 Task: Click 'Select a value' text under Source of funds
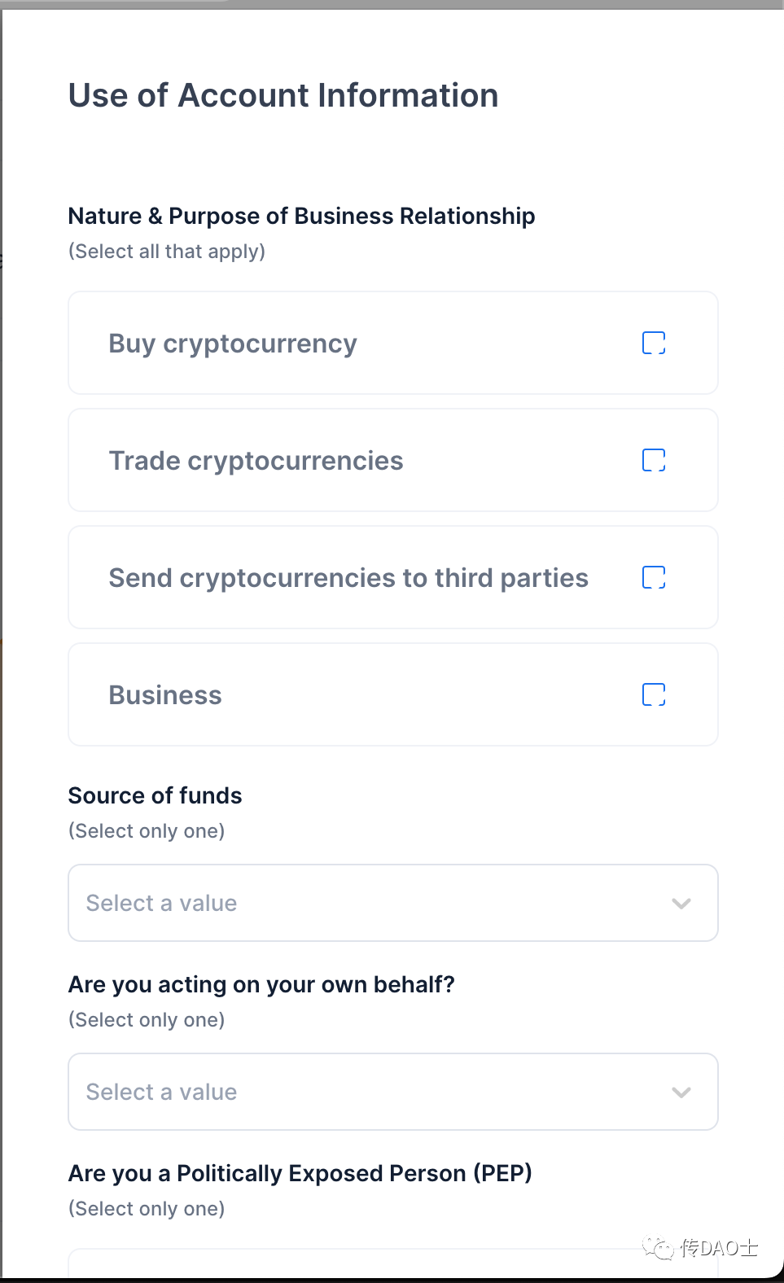coord(161,903)
